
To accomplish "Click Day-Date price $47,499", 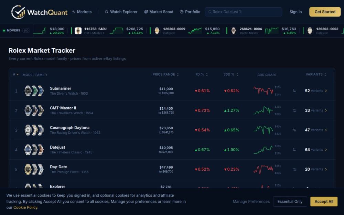I will 166,168.
